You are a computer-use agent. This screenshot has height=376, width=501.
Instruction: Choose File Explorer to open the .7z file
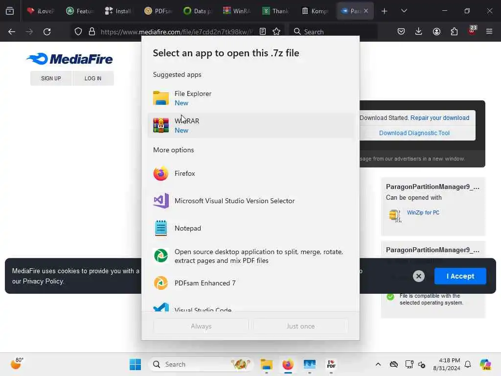(250, 98)
